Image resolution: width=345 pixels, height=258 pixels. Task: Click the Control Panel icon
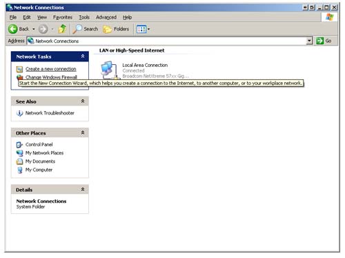coord(19,145)
